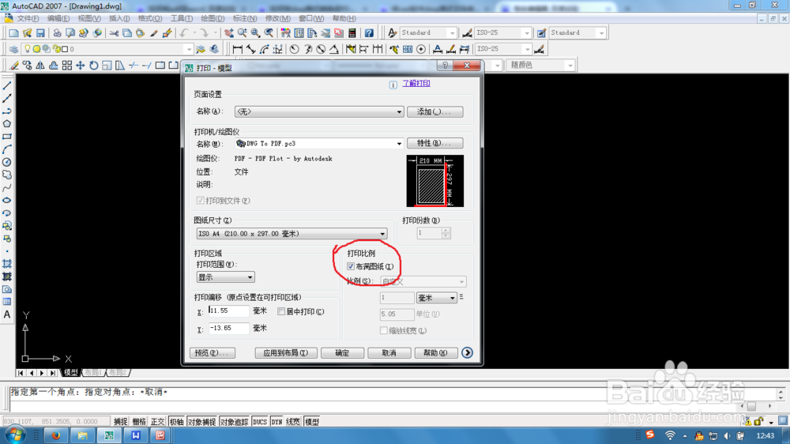The width and height of the screenshot is (790, 444).
Task: Click the Plot printer icon
Action: [x=57, y=33]
